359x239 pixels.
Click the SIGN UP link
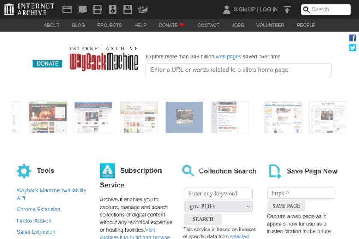click(x=244, y=9)
